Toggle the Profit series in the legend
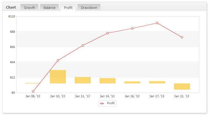Viewport: 210px width, 116px height. [x=108, y=103]
